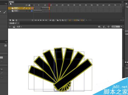This screenshot has height=95, width=128.
Task: Click the Center Stage icon
Action: point(109,27)
